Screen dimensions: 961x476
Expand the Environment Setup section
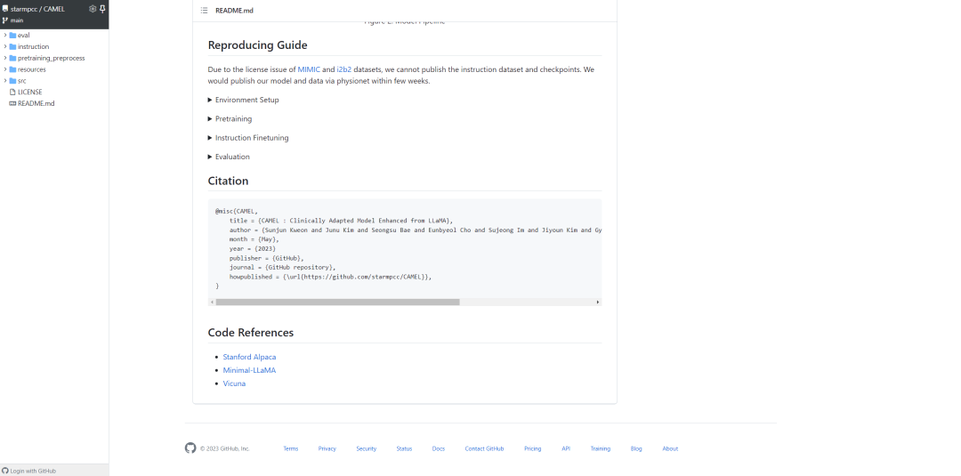(210, 100)
